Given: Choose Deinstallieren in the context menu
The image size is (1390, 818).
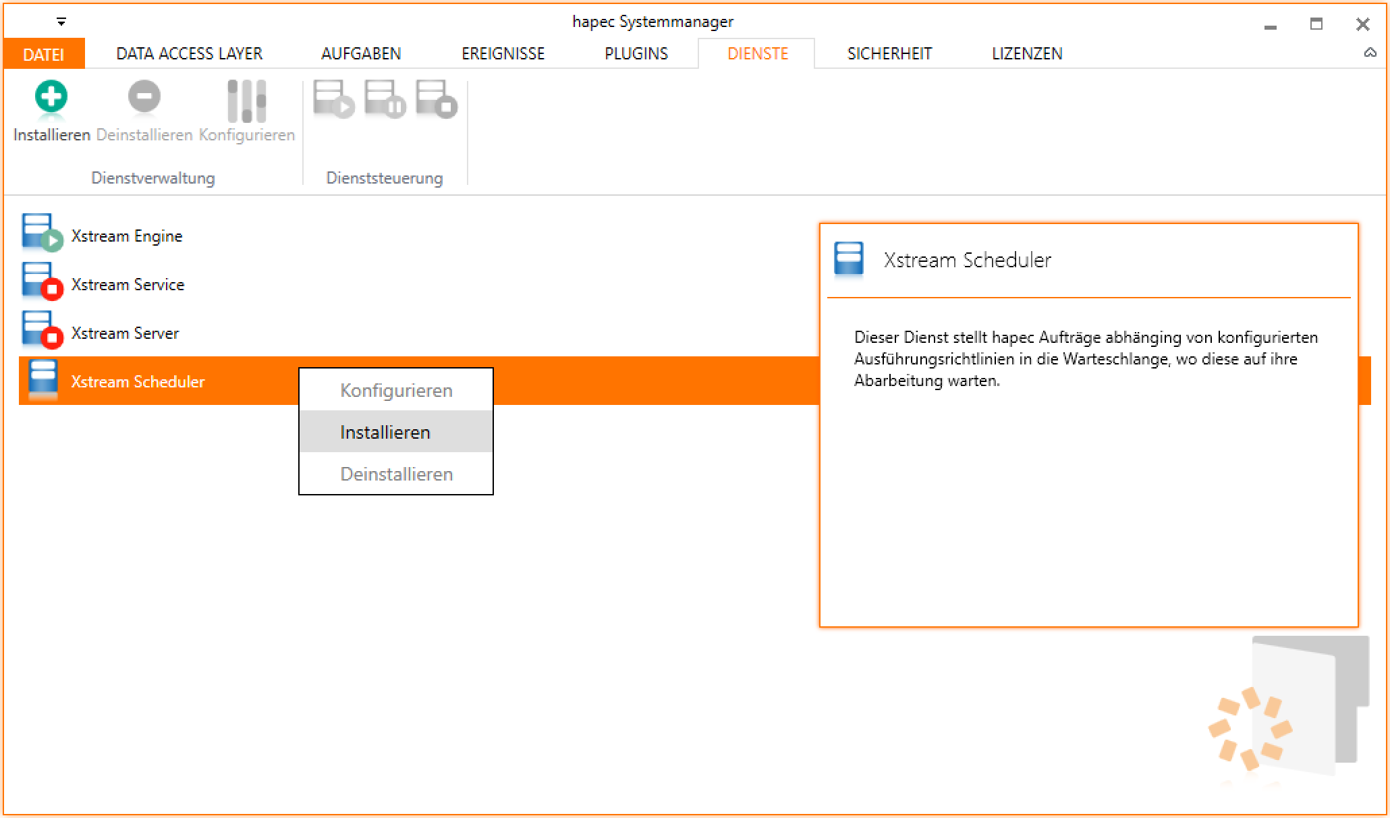Looking at the screenshot, I should pyautogui.click(x=396, y=474).
